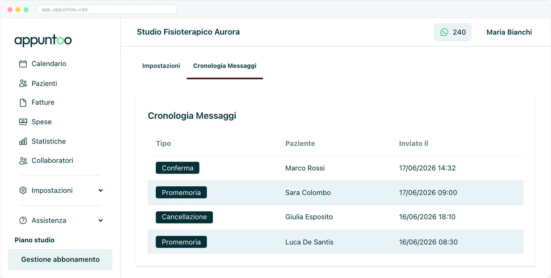Click the Impostazioni gear icon in sidebar
This screenshot has height=278, width=551.
[23, 190]
